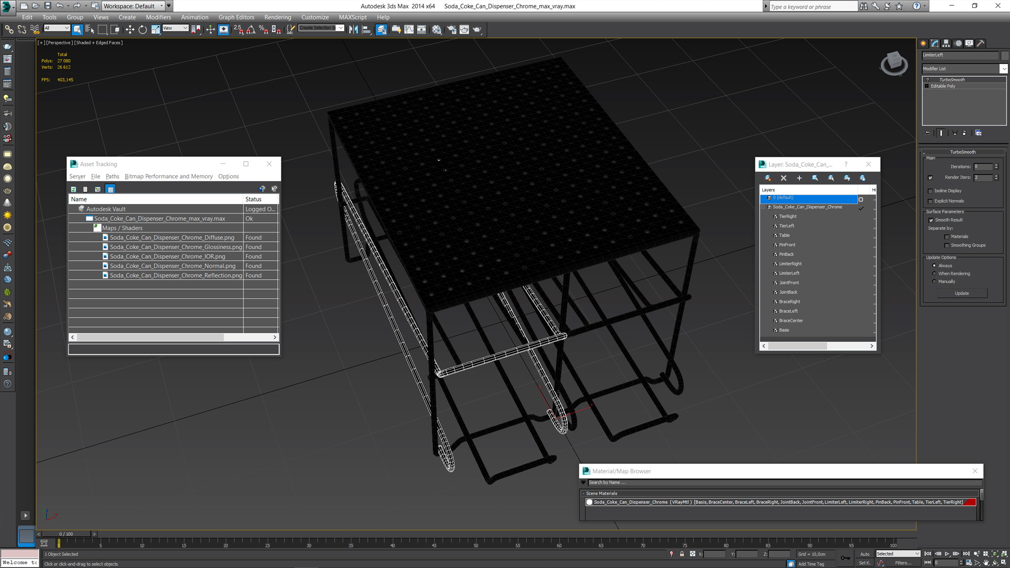Click Refresh icon in Asset Tracking
This screenshot has width=1010, height=568.
pyautogui.click(x=74, y=189)
